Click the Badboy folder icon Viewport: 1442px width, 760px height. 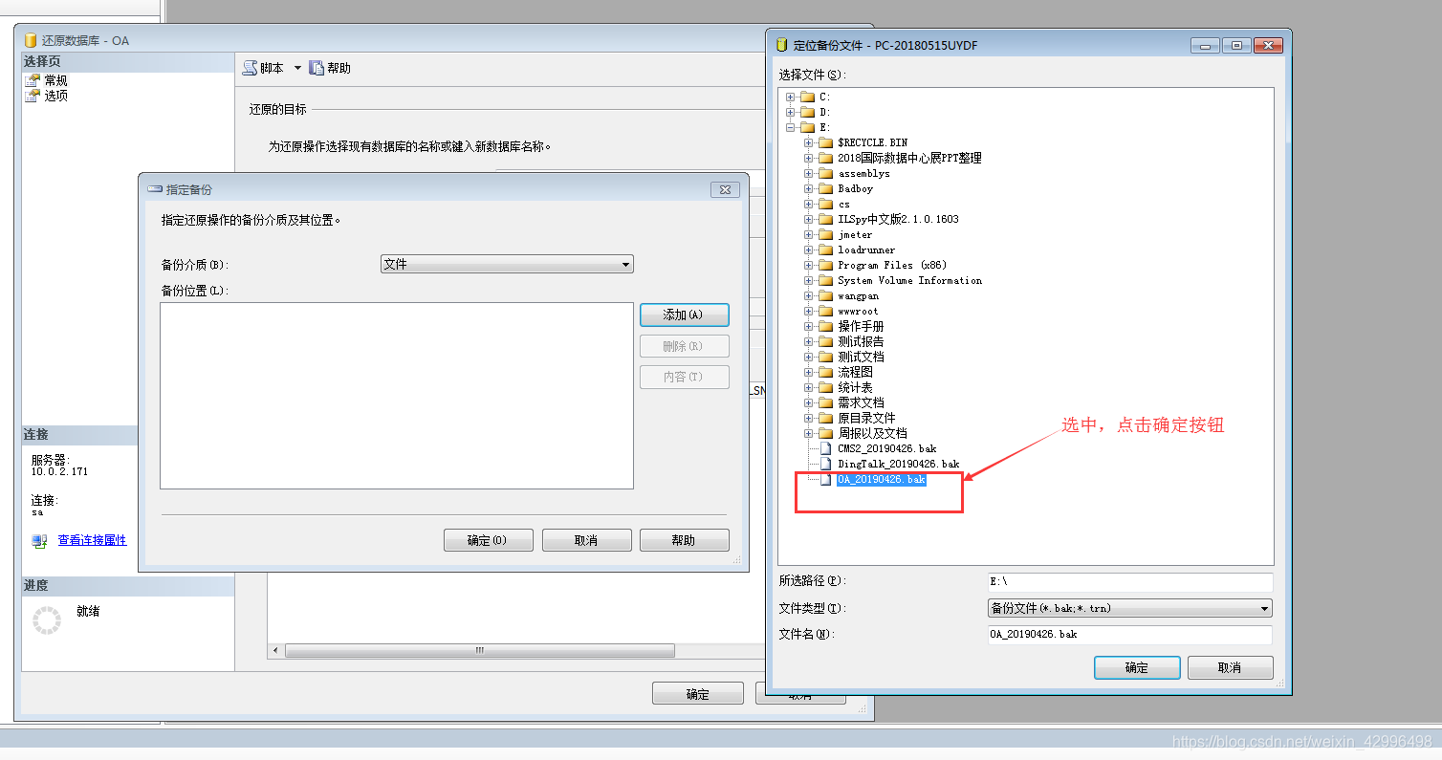(825, 188)
